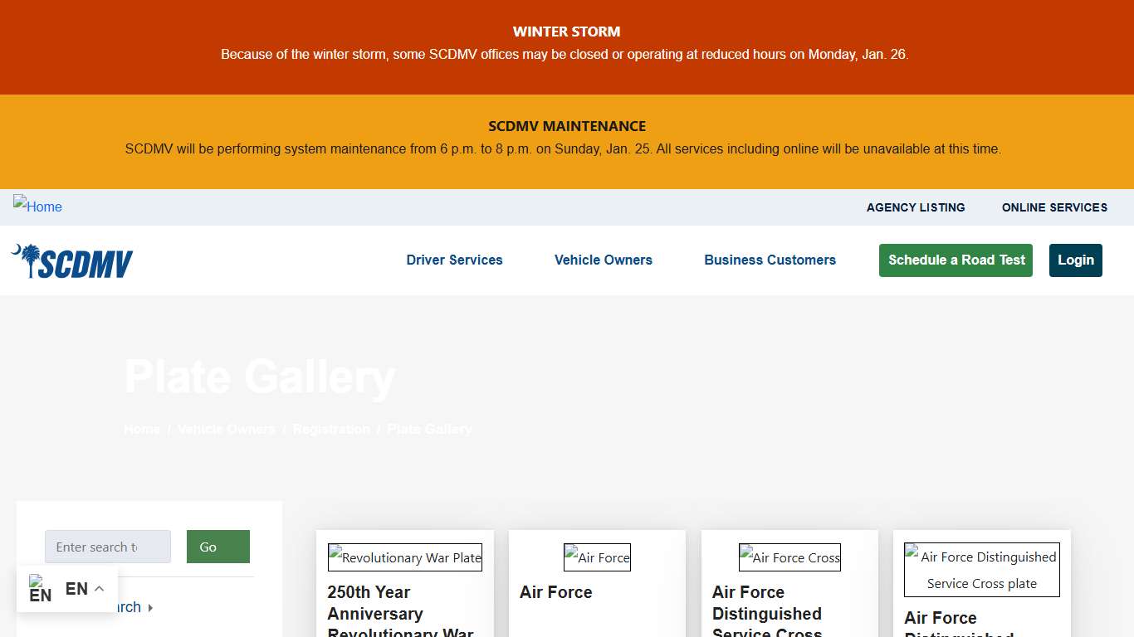Viewport: 1134px width, 637px height.
Task: Open the Business Customers menu
Action: pyautogui.click(x=770, y=260)
